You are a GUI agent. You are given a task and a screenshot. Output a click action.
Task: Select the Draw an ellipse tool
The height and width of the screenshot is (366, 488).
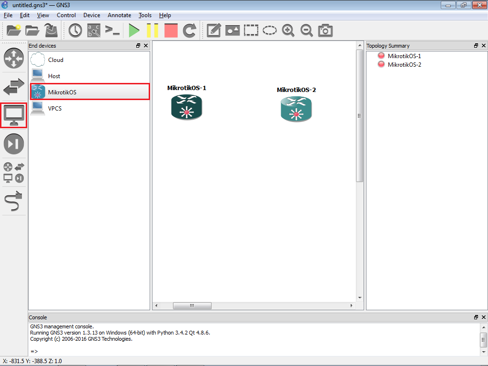pyautogui.click(x=270, y=30)
